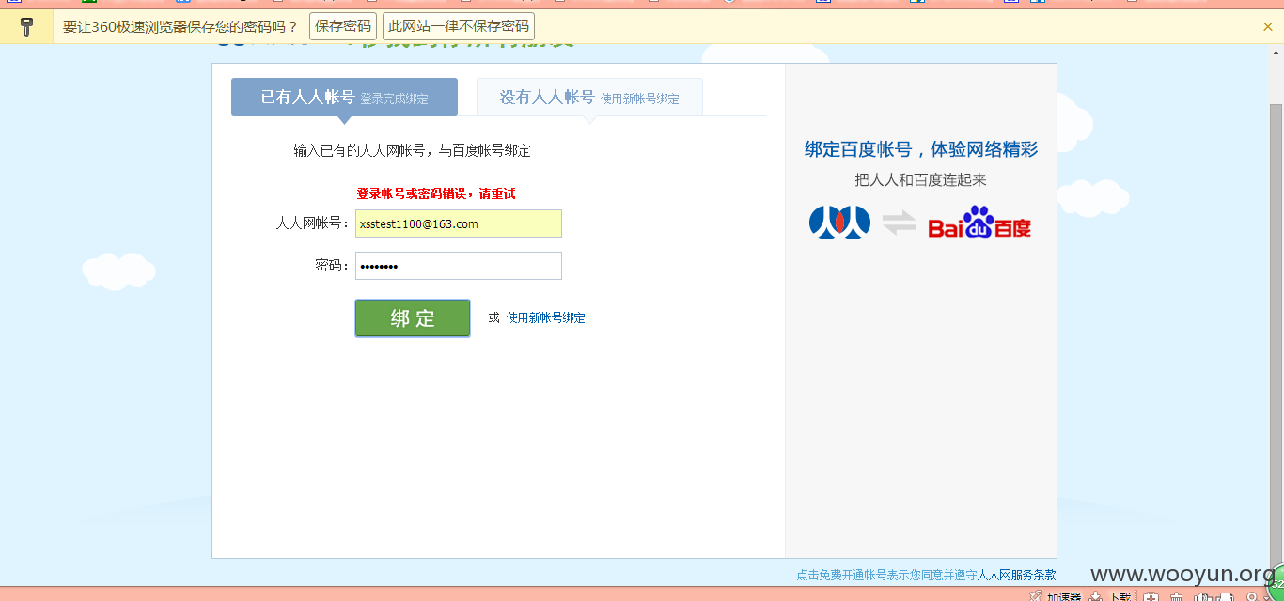Focus the 密码 password field
Viewport: 1284px width, 601px height.
(x=459, y=266)
